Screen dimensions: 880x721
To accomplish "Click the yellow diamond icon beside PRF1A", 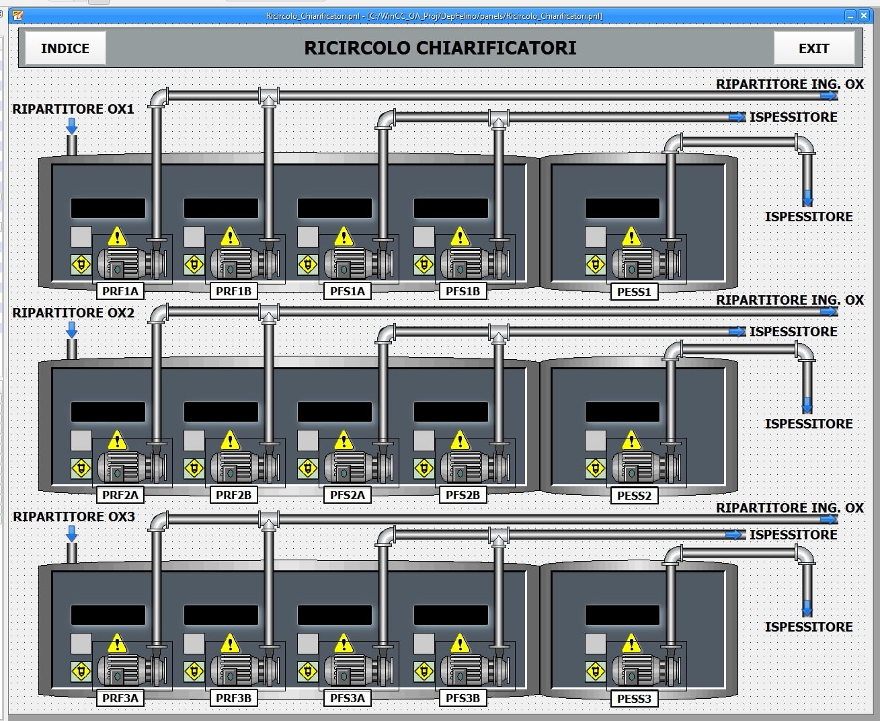I will click(x=81, y=264).
